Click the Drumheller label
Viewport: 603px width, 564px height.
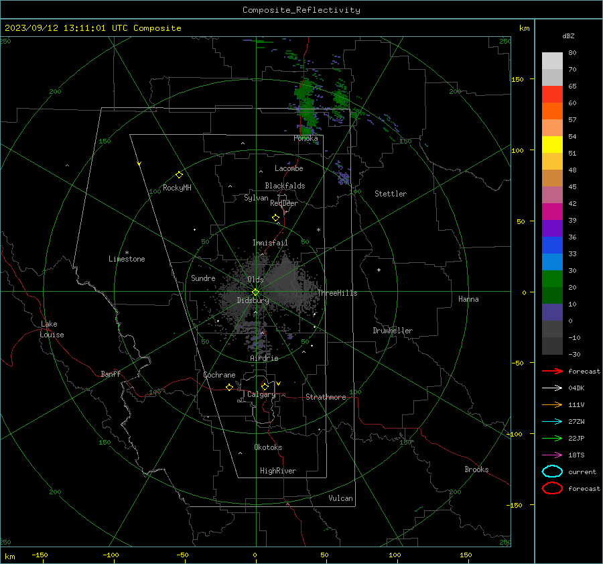click(393, 331)
